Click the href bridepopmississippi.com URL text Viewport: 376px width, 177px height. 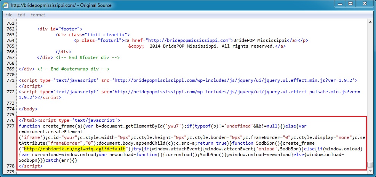click(x=189, y=40)
